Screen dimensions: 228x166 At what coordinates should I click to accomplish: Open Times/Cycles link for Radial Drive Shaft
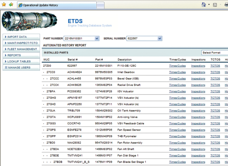point(177,85)
